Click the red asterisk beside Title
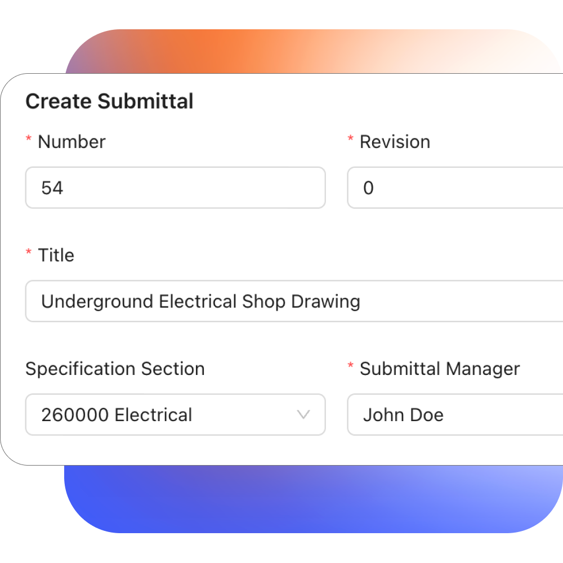563x563 pixels. [x=29, y=253]
